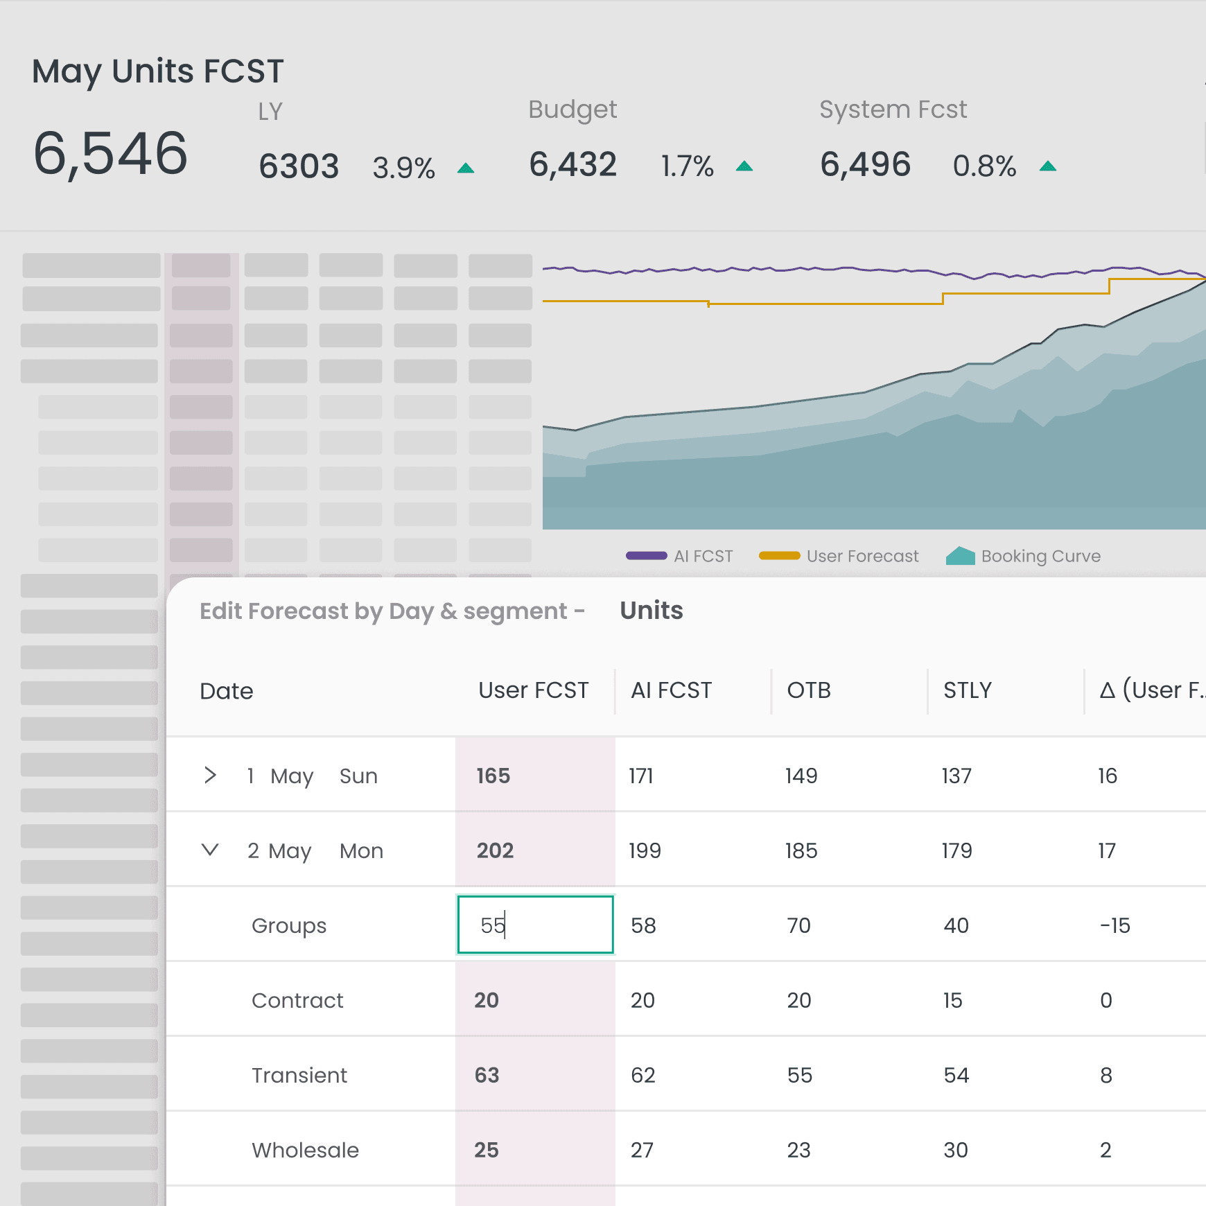Click the Booking Curve legend icon
The width and height of the screenshot is (1206, 1206).
coord(961,555)
